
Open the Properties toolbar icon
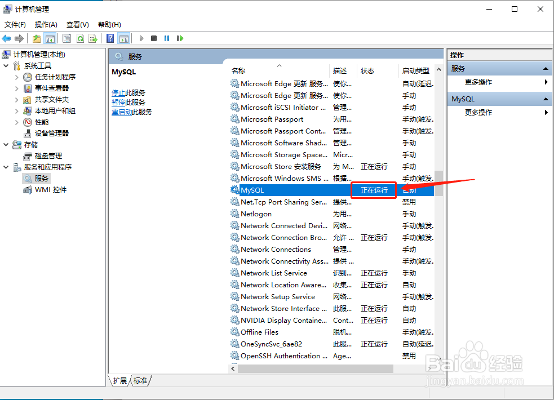[x=67, y=38]
